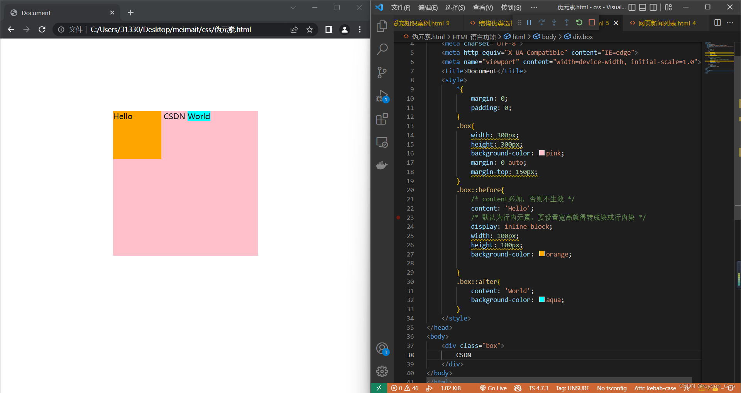Go back in the Chrome browser
The width and height of the screenshot is (741, 393).
[11, 30]
